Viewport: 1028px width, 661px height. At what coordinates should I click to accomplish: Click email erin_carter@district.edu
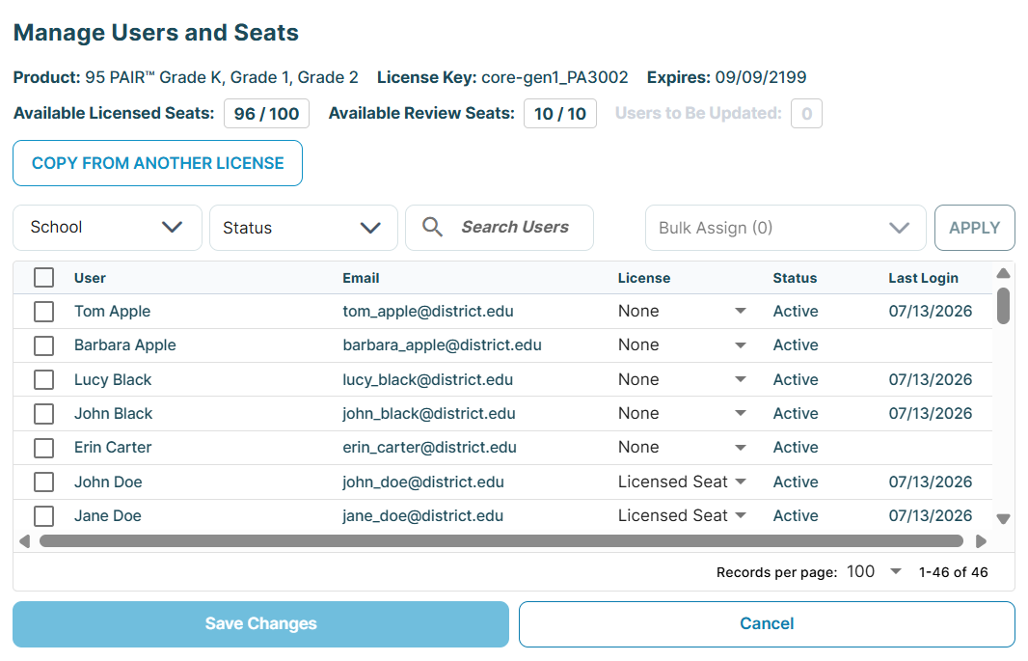tap(429, 448)
